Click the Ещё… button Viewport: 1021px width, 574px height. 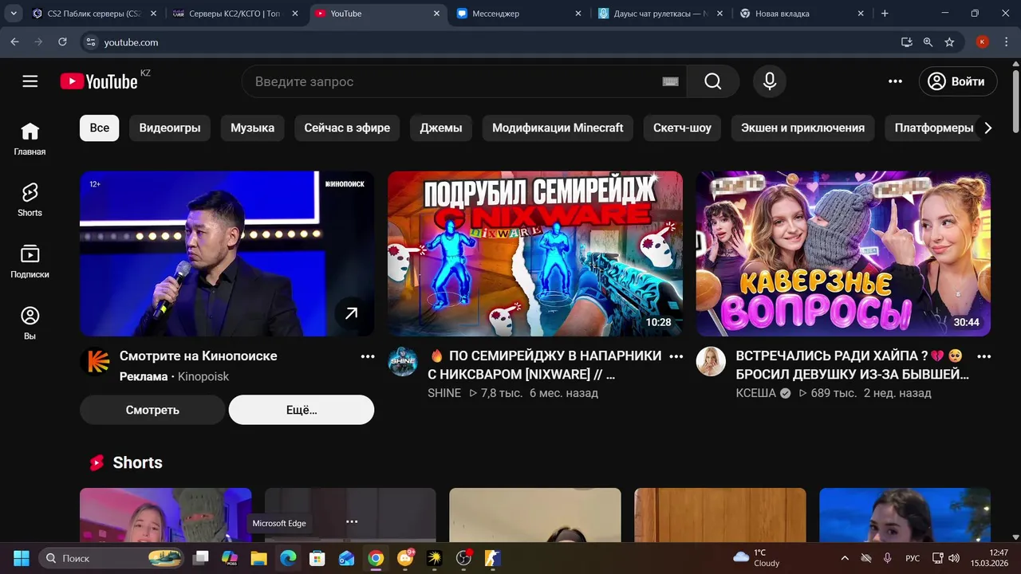(302, 410)
